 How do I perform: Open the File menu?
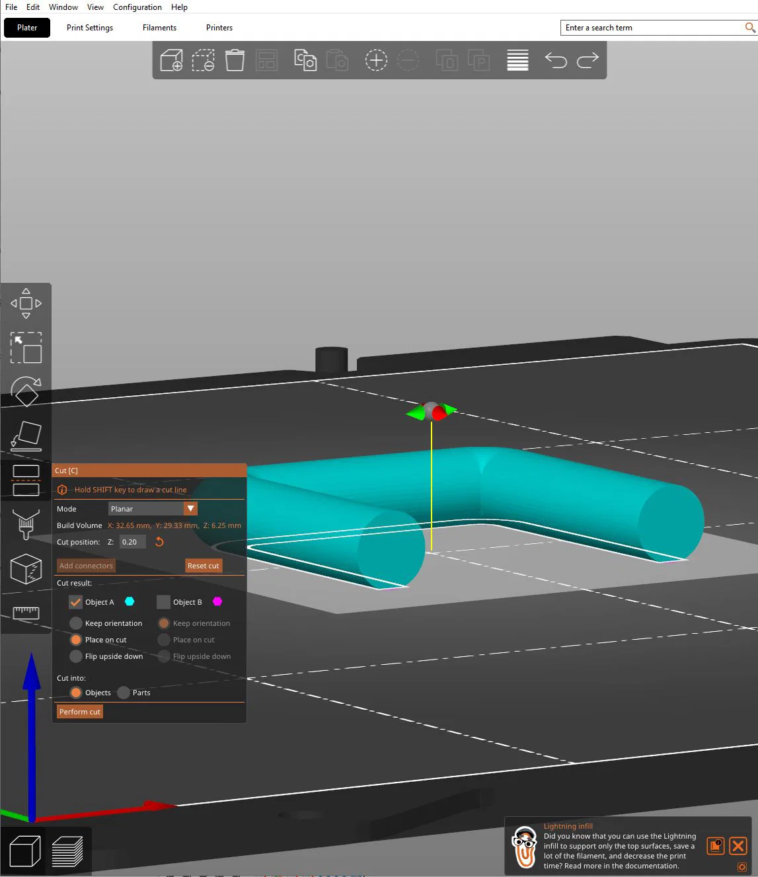[x=11, y=7]
